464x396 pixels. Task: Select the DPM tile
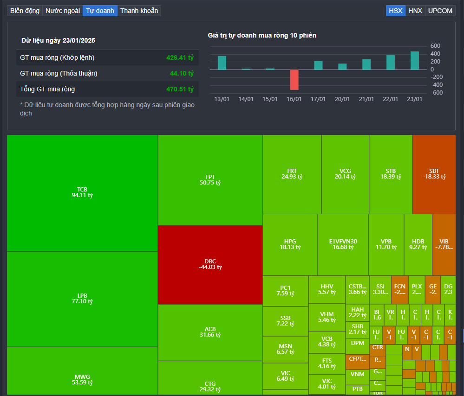(x=358, y=346)
